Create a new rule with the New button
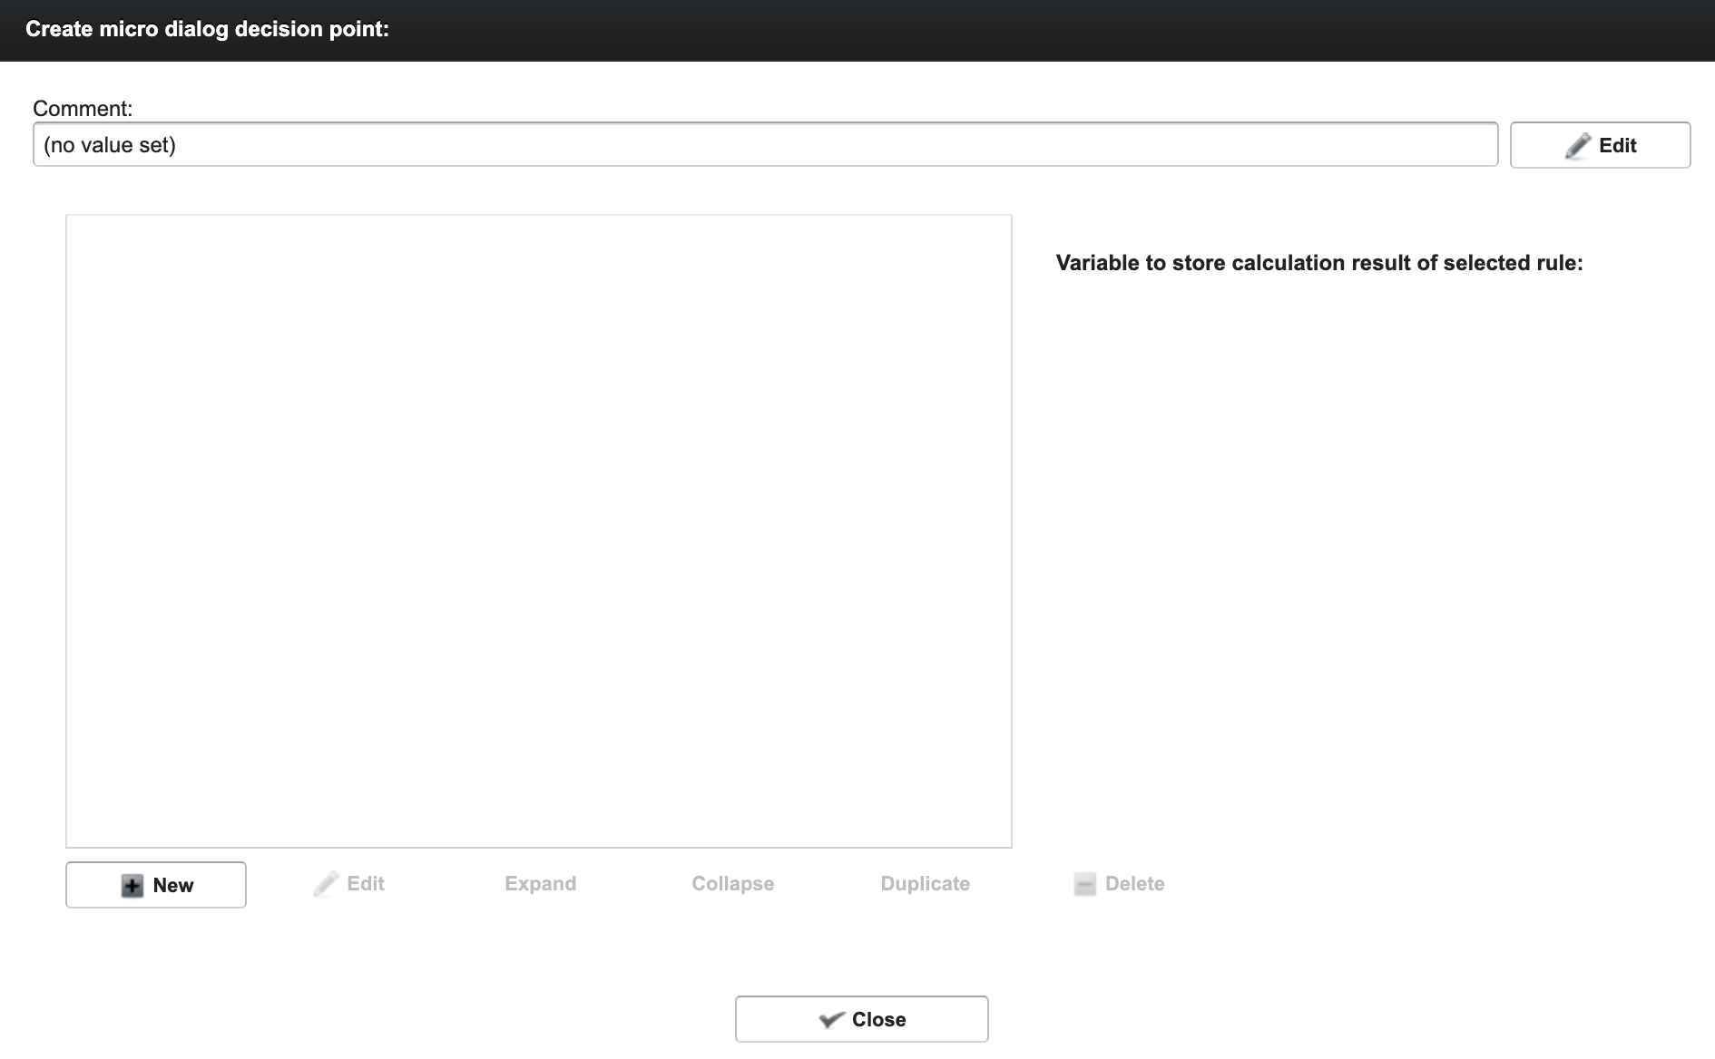 (x=156, y=885)
